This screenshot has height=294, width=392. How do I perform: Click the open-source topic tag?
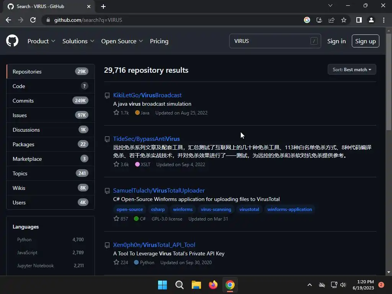pyautogui.click(x=129, y=209)
